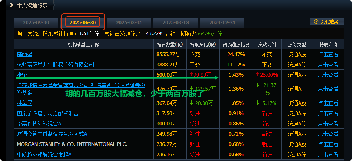Click the 变化趋势 play icon
352x161 pixels.
tap(316, 22)
